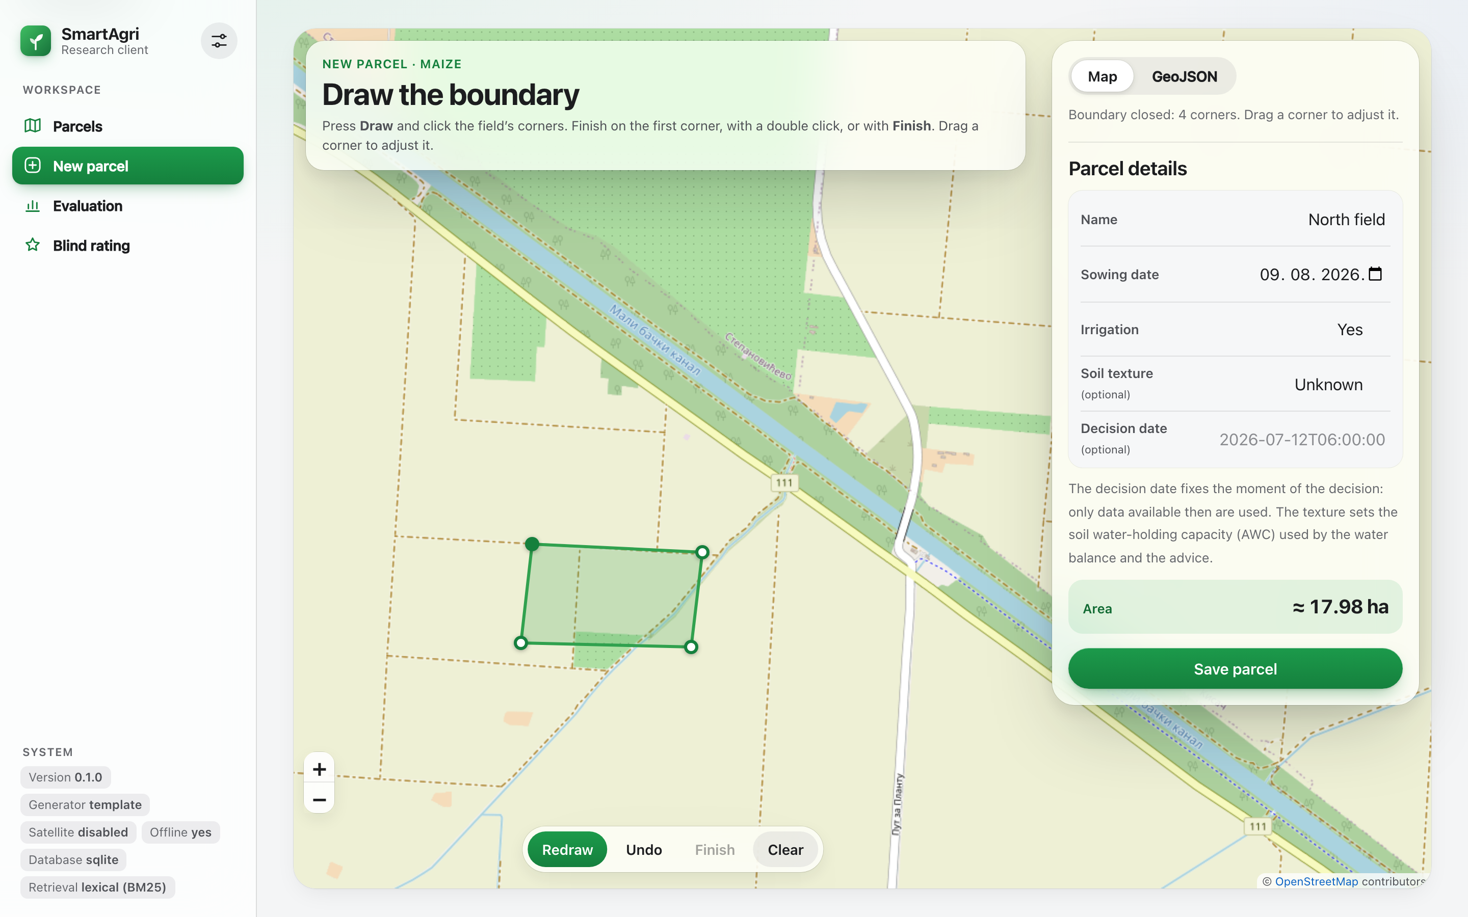Click the Retrieval lexical (BM25) badge
This screenshot has height=917, width=1468.
point(98,887)
